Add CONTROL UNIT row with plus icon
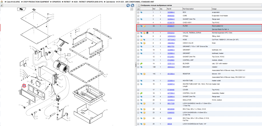262x126 pixels. pos(138,60)
